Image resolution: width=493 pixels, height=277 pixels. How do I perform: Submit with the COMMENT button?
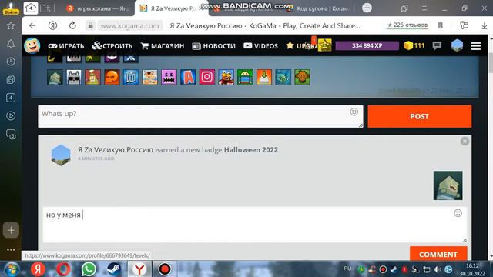point(438,254)
